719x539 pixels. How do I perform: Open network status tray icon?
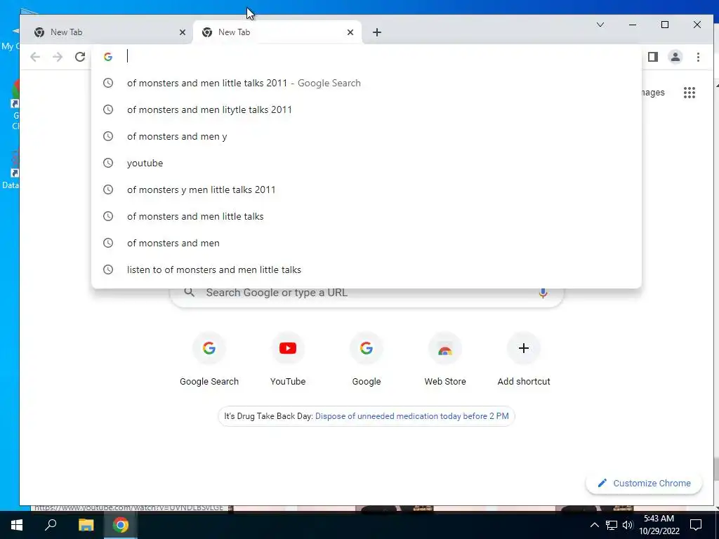coord(612,525)
